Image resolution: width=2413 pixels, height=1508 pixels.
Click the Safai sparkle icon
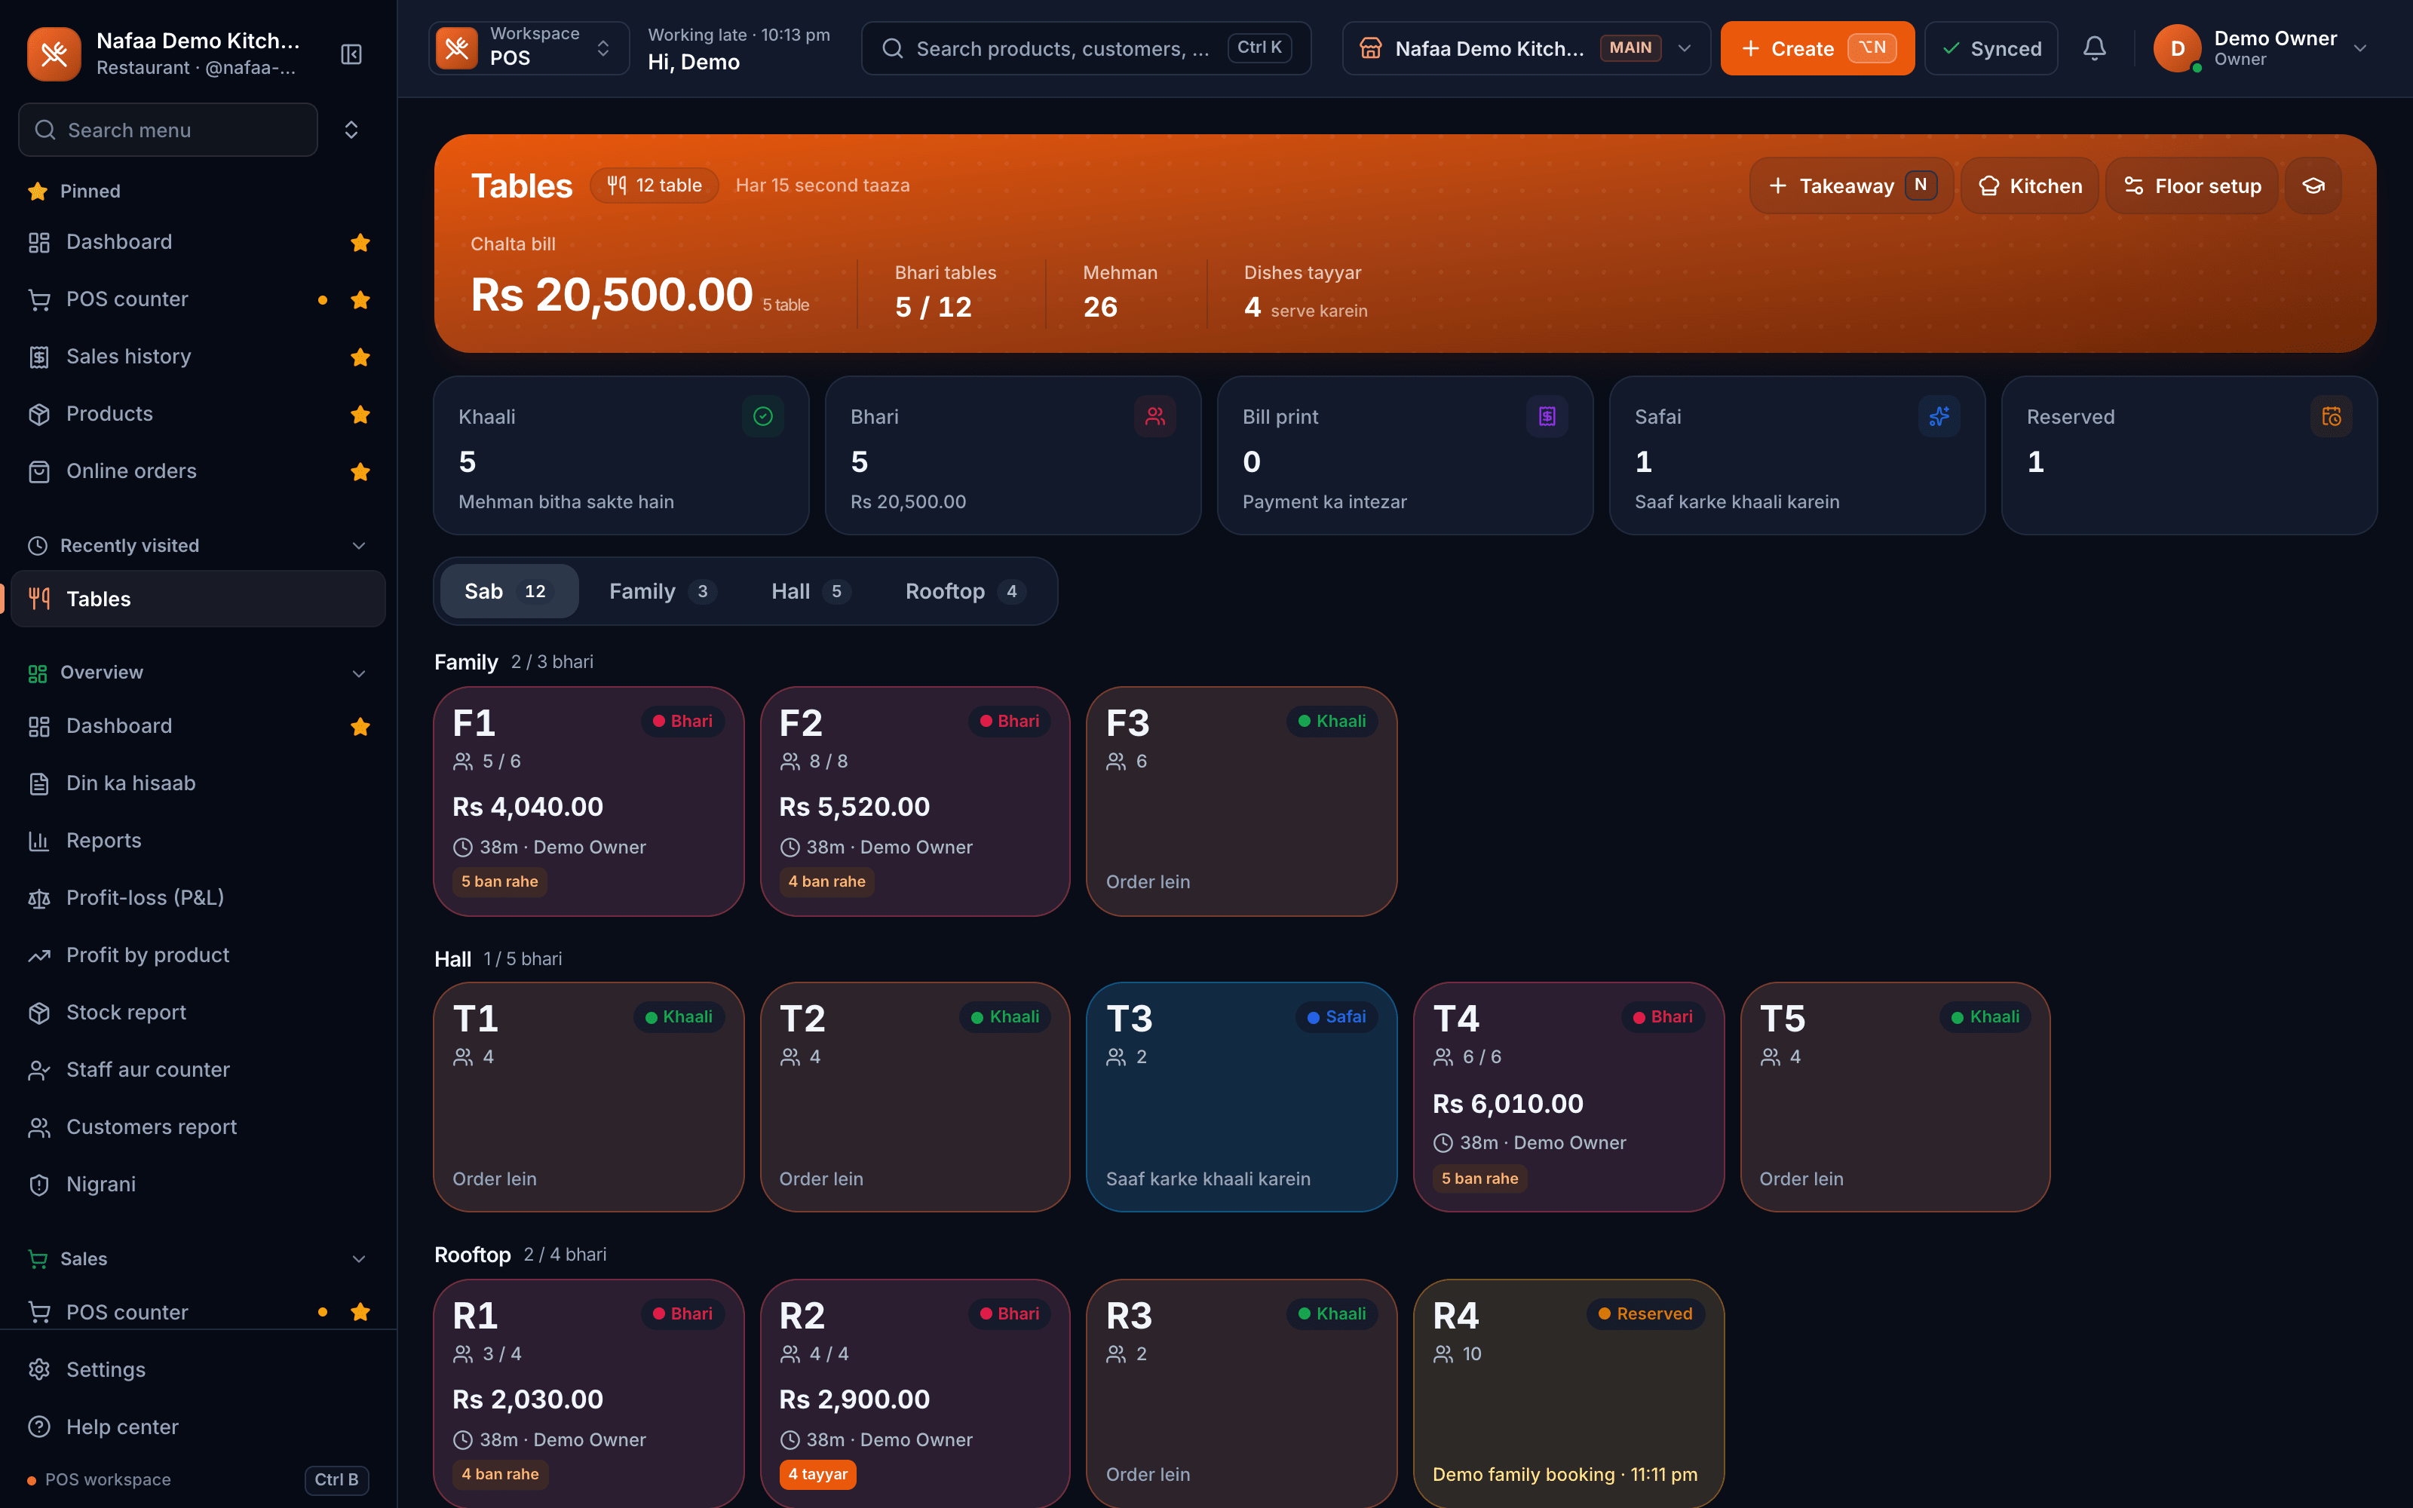point(1939,417)
